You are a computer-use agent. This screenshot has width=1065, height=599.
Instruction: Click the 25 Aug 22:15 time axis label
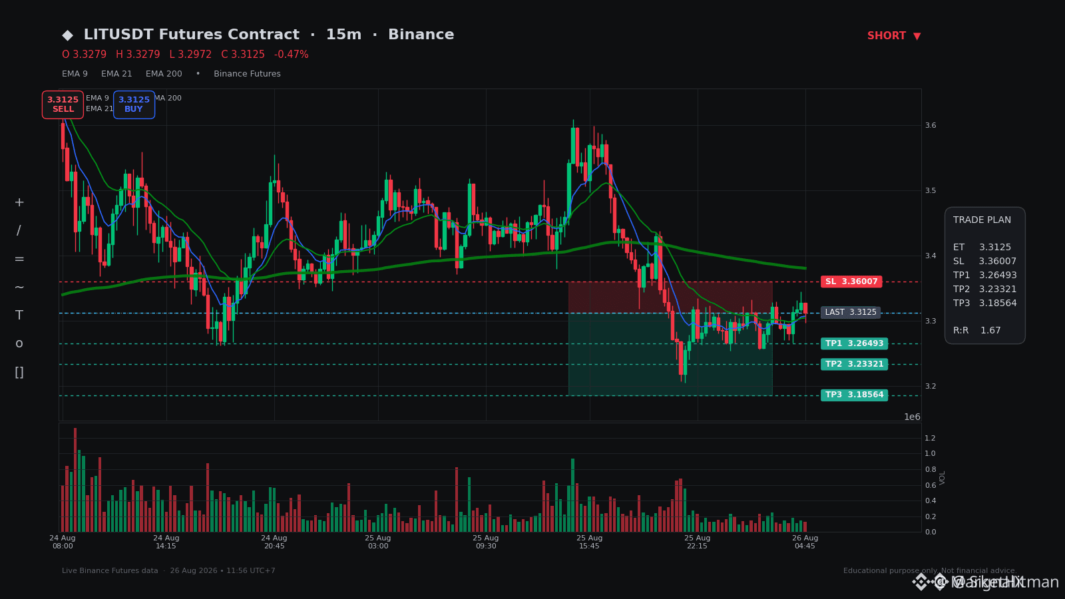click(x=698, y=542)
